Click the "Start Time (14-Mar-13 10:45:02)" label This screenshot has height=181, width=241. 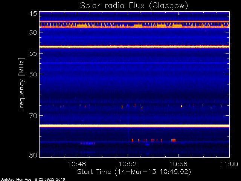[134, 172]
